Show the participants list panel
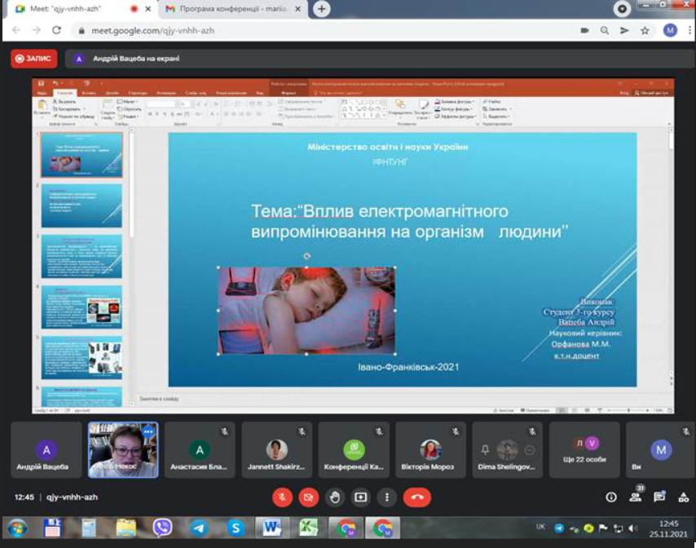 636,497
